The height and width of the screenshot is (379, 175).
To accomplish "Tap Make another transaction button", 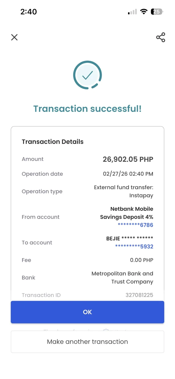I will (87, 342).
